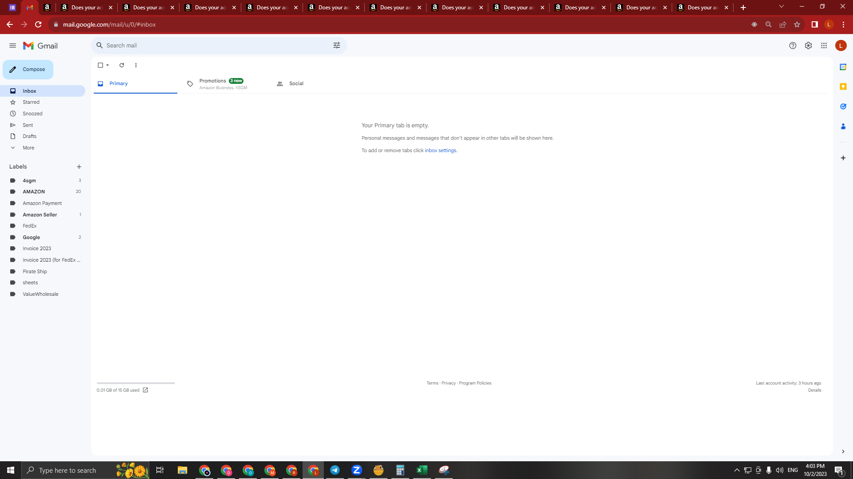The height and width of the screenshot is (479, 853).
Task: Open the FedEx label
Action: click(43, 226)
